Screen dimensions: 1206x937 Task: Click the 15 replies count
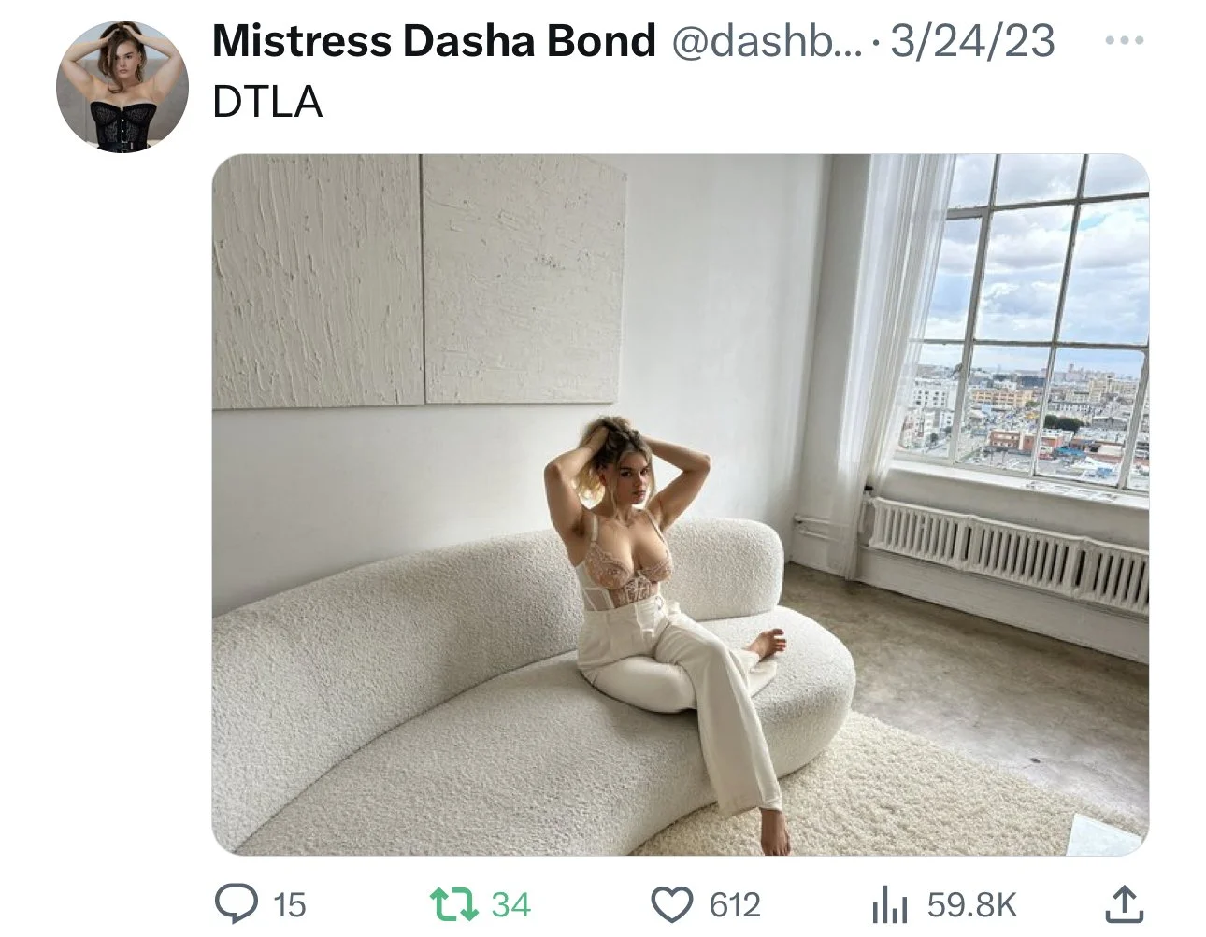[289, 904]
